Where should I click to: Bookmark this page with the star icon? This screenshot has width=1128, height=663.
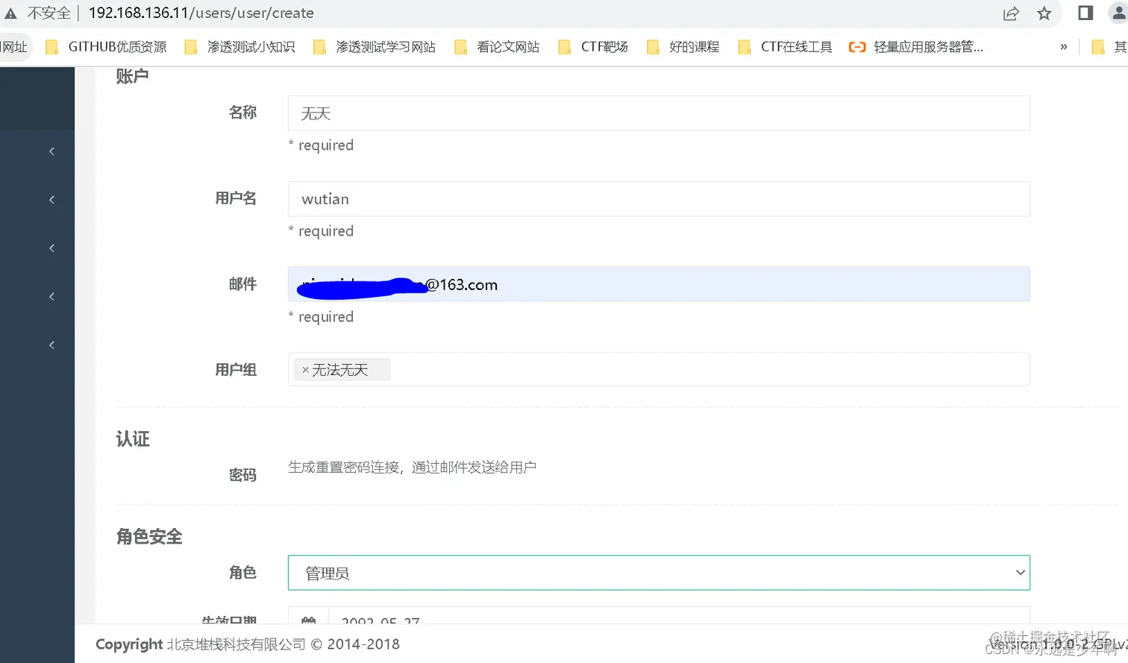[1044, 13]
